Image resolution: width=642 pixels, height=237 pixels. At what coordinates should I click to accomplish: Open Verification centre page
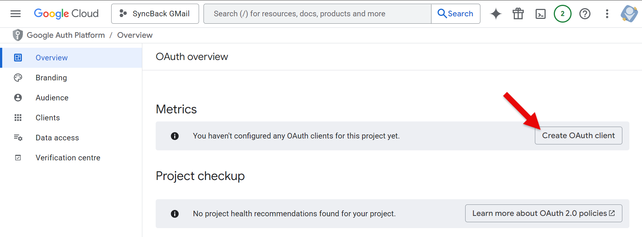[x=68, y=158]
